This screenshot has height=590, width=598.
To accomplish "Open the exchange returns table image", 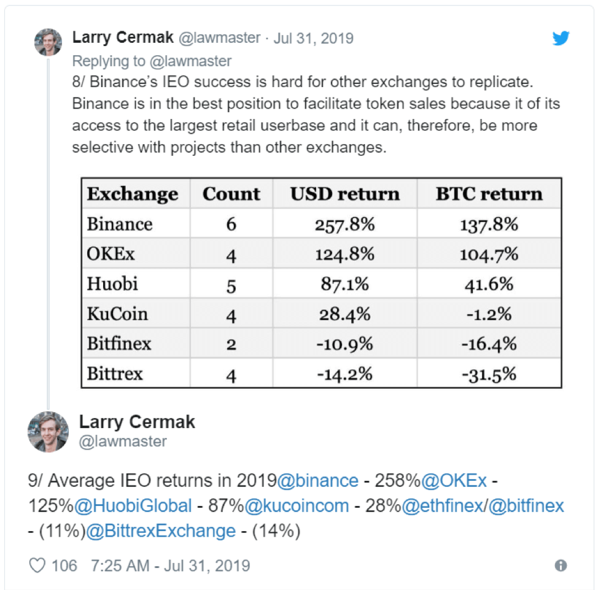I will tap(321, 283).
